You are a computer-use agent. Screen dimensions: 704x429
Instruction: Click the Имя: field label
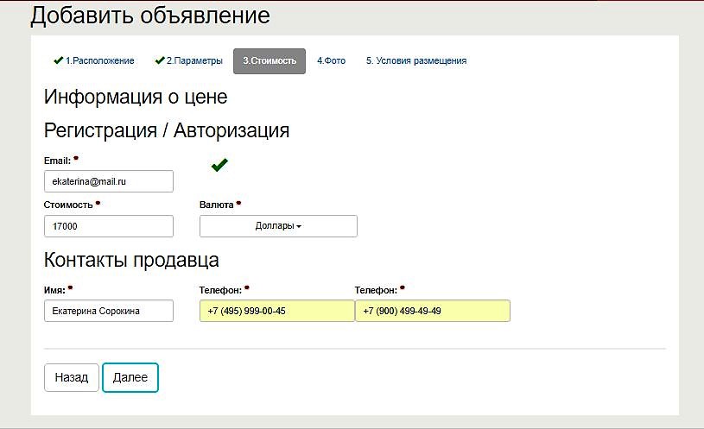pos(54,290)
